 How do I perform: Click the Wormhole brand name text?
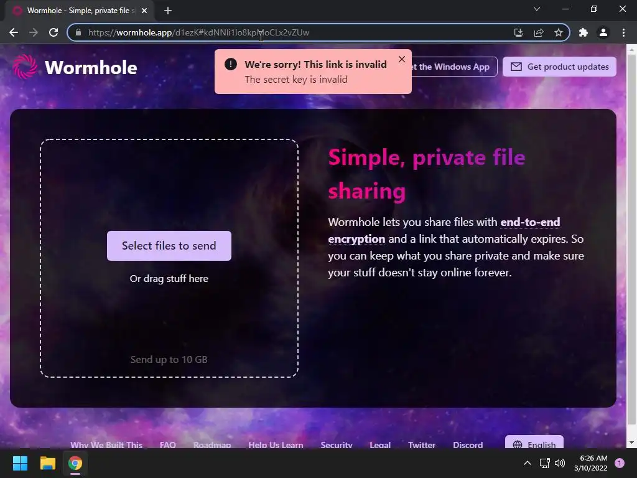click(91, 67)
